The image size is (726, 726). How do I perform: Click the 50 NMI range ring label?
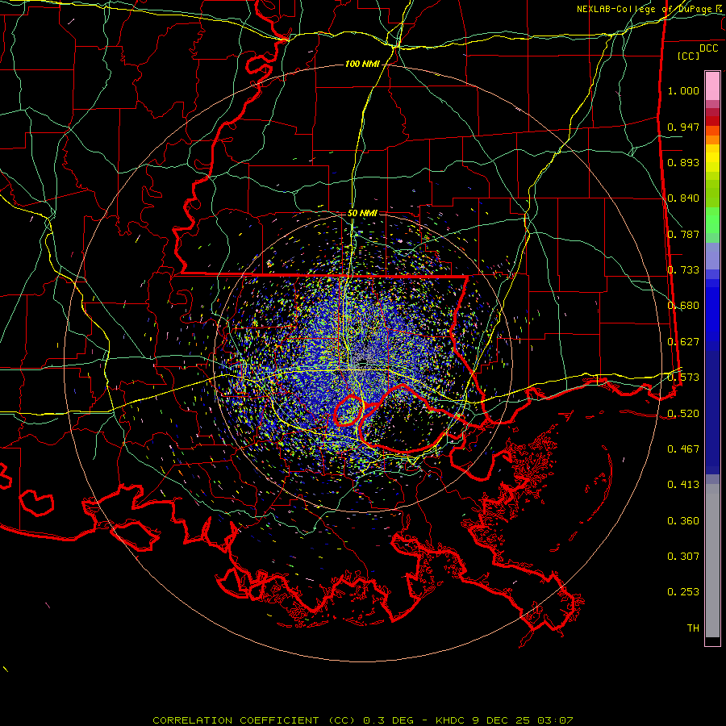[x=362, y=213]
